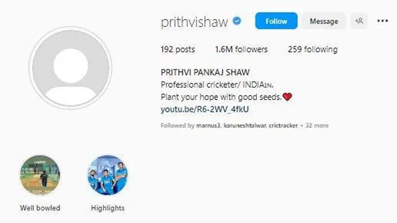Click crictracker in followed-by line
The image size is (397, 223).
pyautogui.click(x=283, y=126)
